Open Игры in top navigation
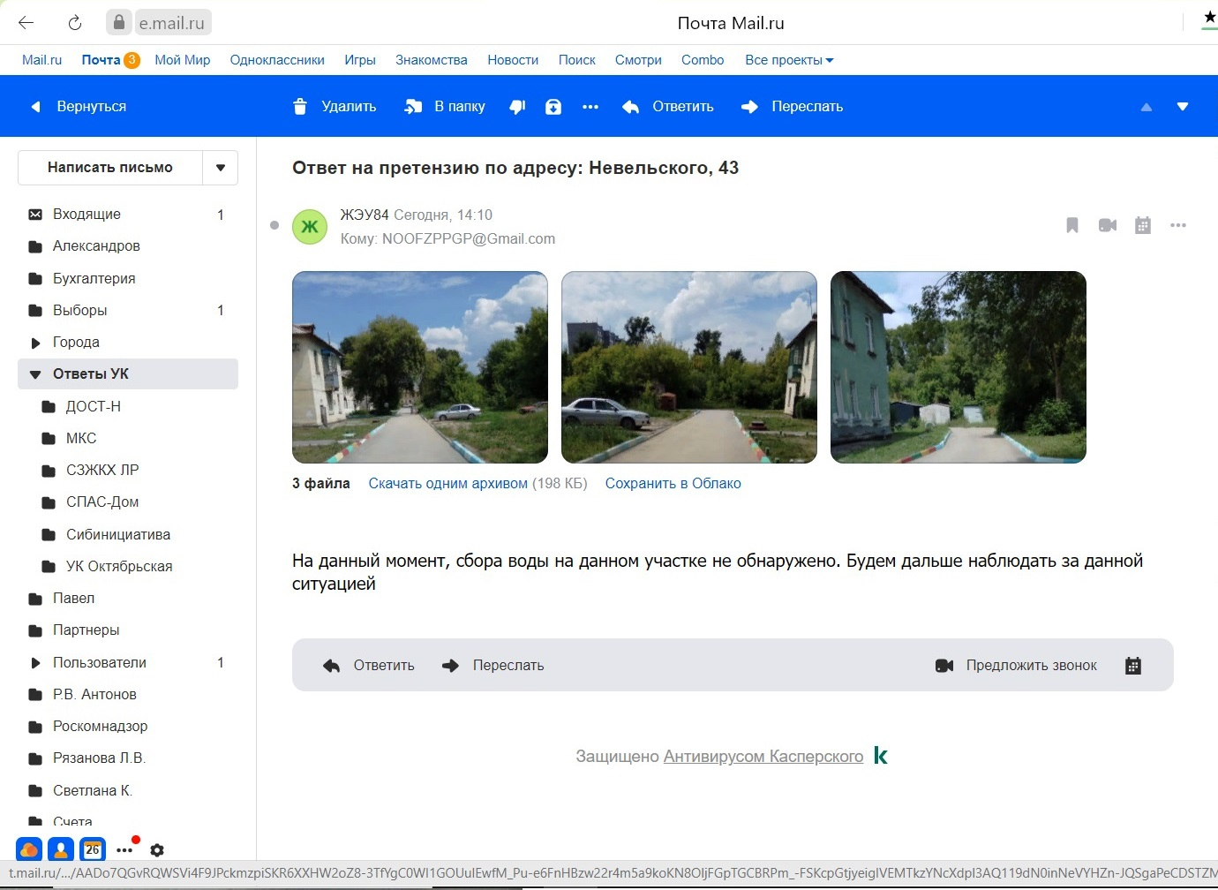This screenshot has width=1218, height=890. click(360, 60)
